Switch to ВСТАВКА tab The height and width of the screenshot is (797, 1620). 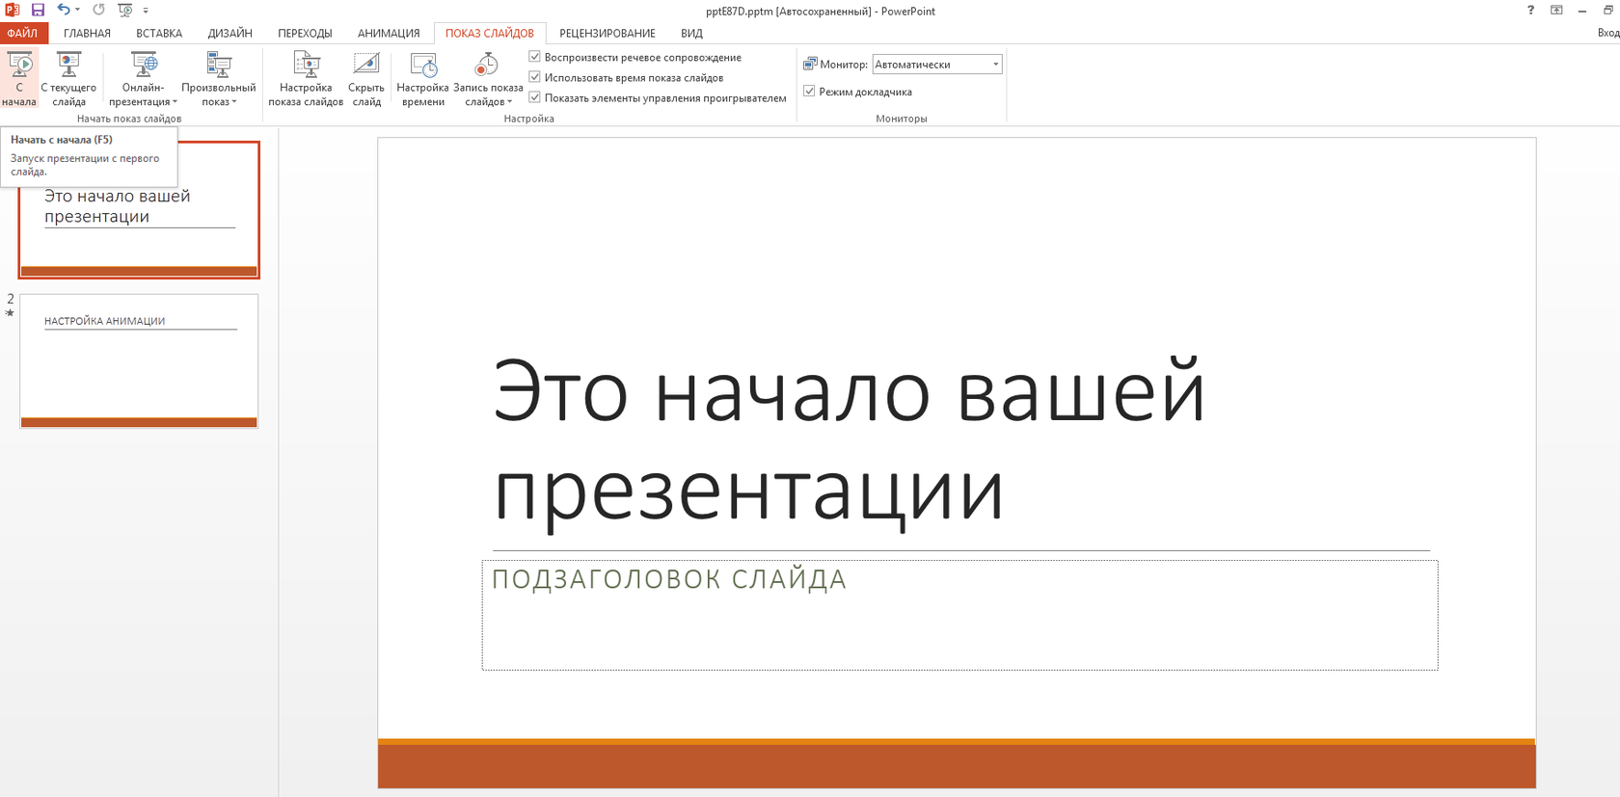(159, 33)
